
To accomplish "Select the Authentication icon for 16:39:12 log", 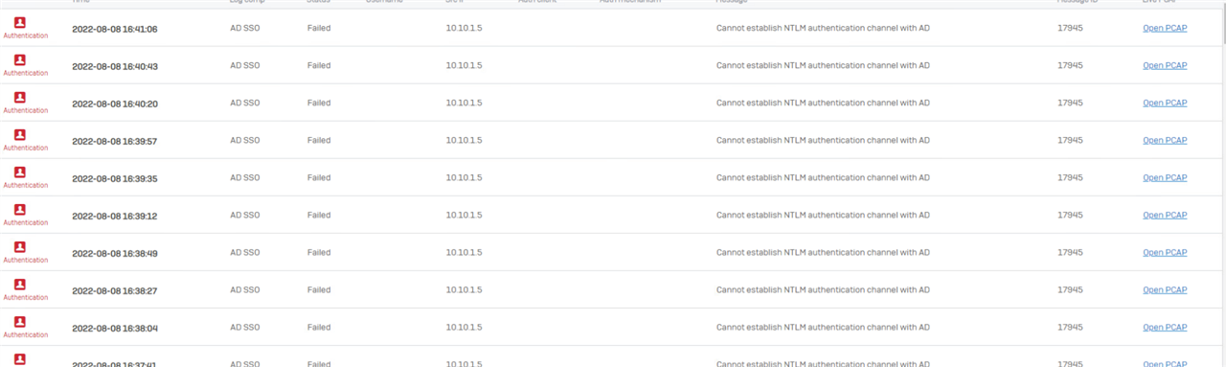I will tap(19, 209).
